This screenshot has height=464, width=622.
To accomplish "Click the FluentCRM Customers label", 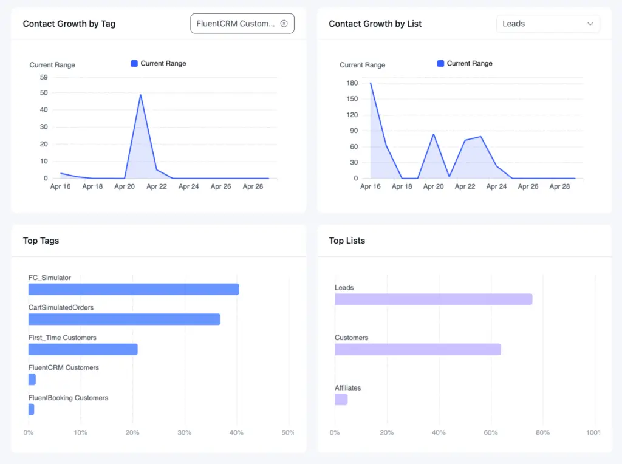I will pyautogui.click(x=63, y=367).
